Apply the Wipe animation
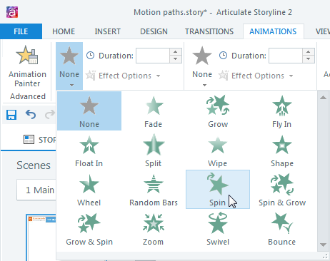The width and height of the screenshot is (330, 261). point(218,150)
